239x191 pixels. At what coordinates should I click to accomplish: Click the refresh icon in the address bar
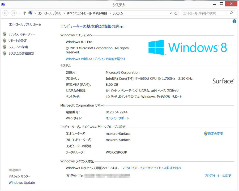pyautogui.click(x=176, y=13)
